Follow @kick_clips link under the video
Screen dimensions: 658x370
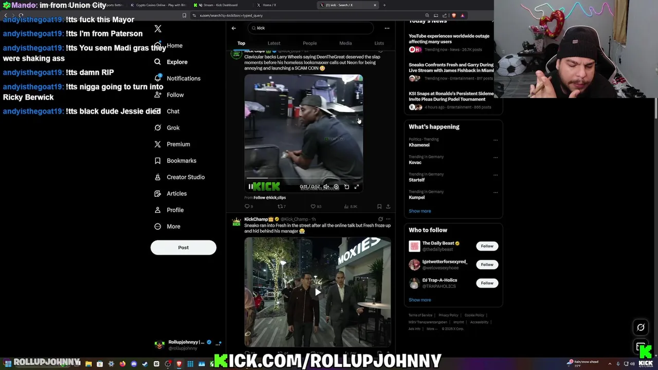[x=269, y=197]
